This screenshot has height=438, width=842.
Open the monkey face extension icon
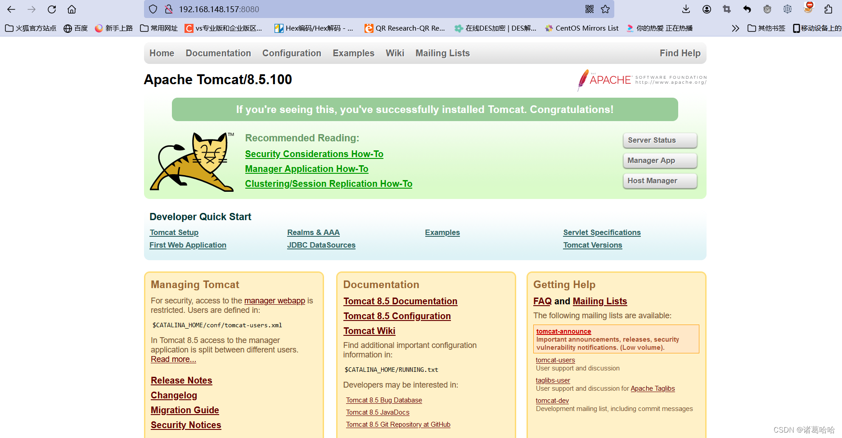click(767, 9)
